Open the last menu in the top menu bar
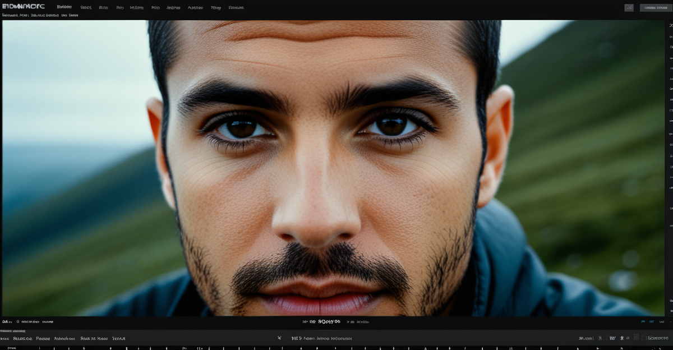Screen dimensions: 673x350 (236, 8)
